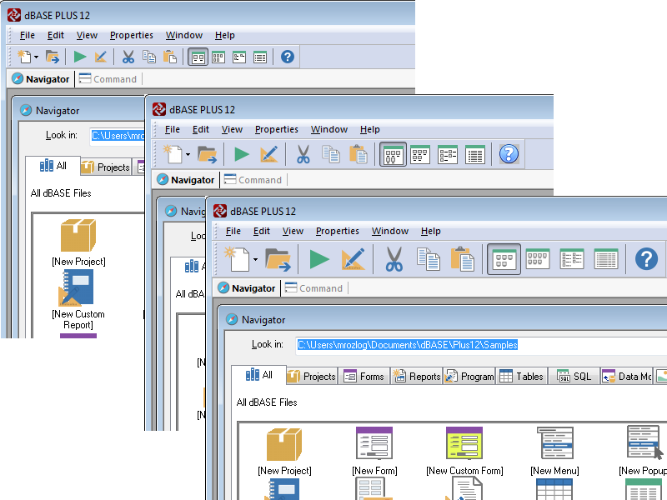Toggle List view in middle window
Screen dimensions: 667x500
coord(448,154)
